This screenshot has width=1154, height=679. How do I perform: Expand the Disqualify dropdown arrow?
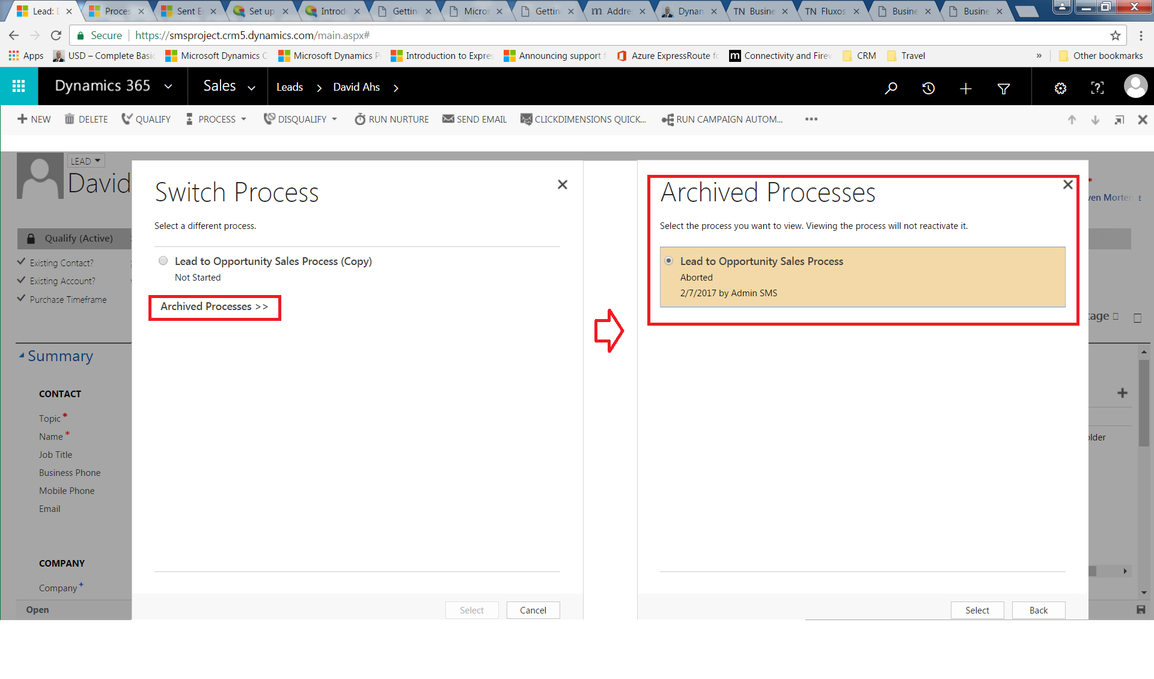coord(334,119)
